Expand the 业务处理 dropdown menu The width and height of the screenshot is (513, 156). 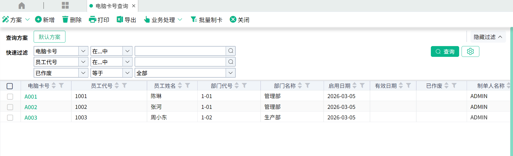163,20
